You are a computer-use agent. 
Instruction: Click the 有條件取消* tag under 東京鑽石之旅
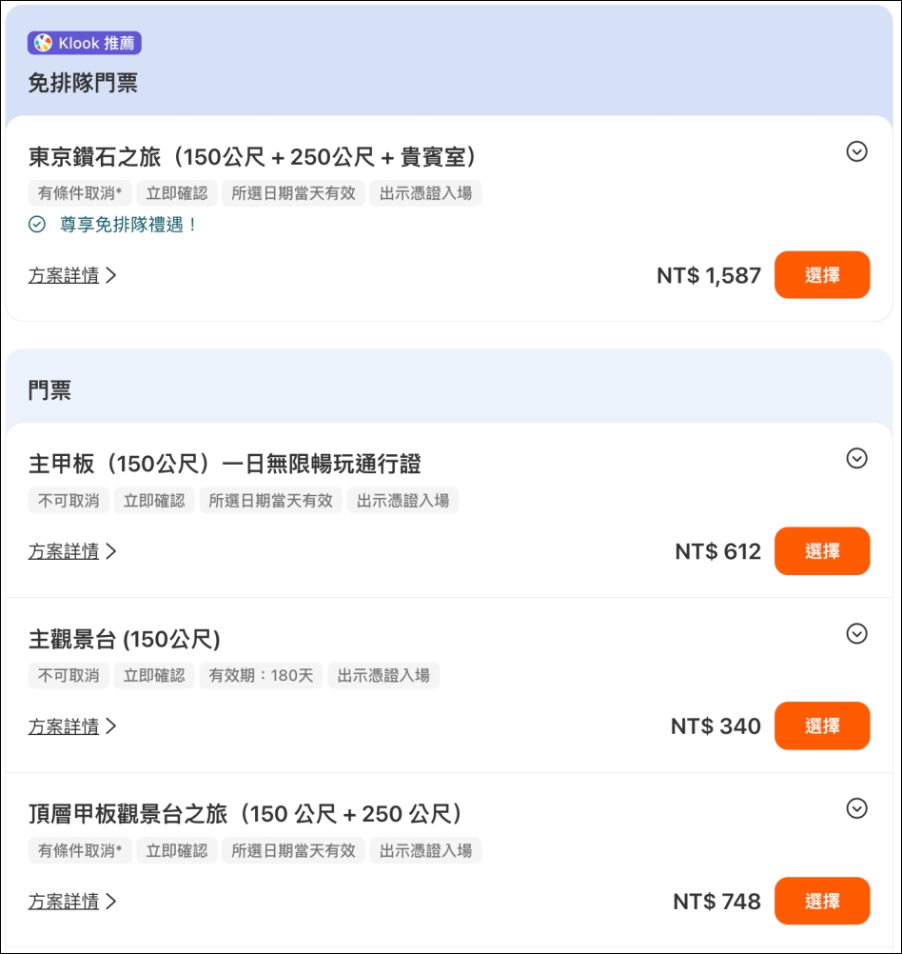point(80,193)
